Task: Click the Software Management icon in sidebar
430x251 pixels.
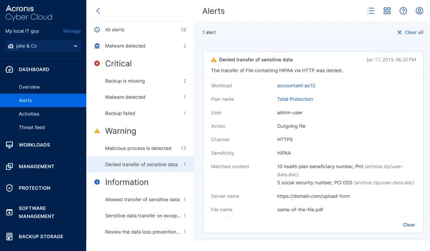Action: click(x=9, y=213)
